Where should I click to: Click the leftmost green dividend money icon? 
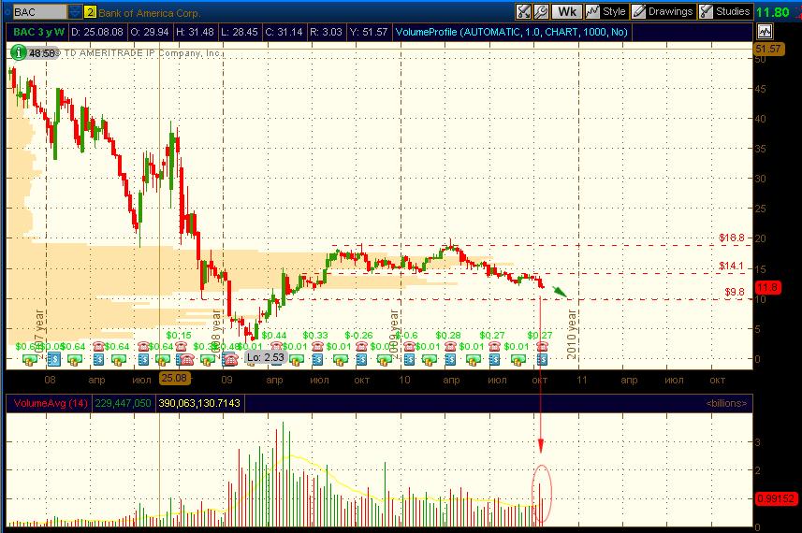[x=30, y=359]
